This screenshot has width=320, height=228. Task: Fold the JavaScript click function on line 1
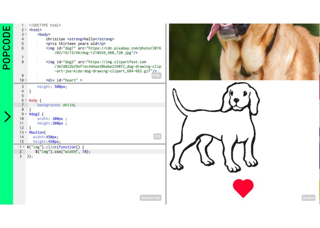click(24, 147)
